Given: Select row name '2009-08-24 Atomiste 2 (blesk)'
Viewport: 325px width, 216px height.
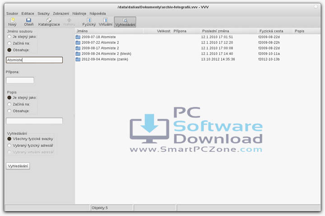Looking at the screenshot, I should point(107,54).
